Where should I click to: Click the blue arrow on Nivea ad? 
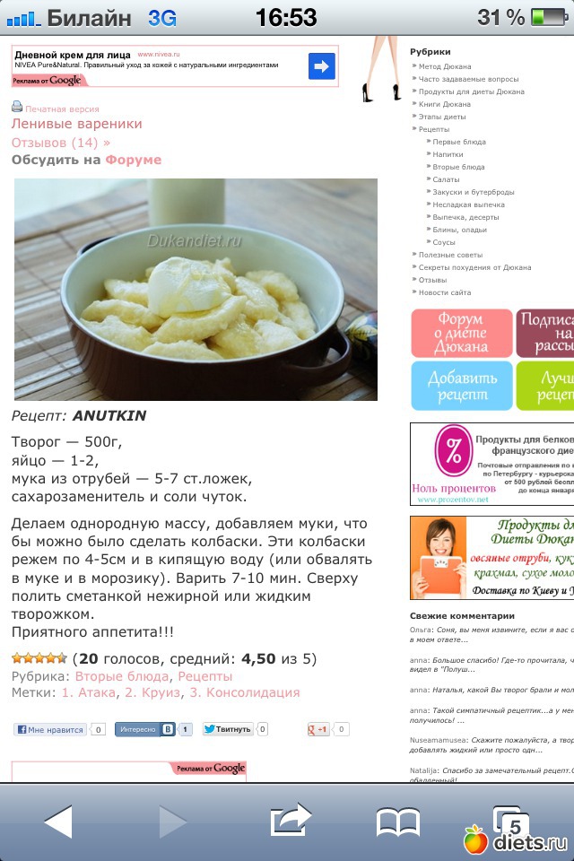click(x=322, y=66)
